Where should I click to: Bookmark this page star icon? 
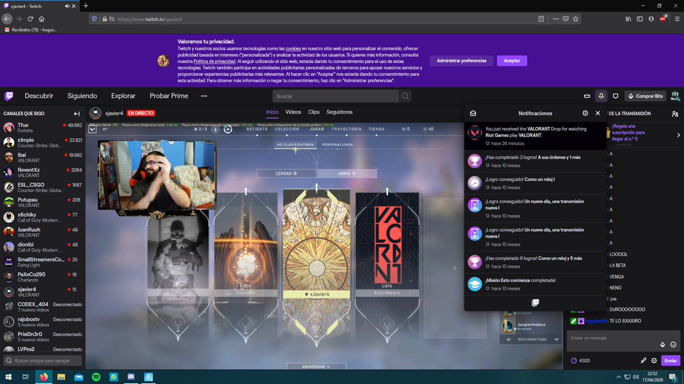pyautogui.click(x=576, y=19)
